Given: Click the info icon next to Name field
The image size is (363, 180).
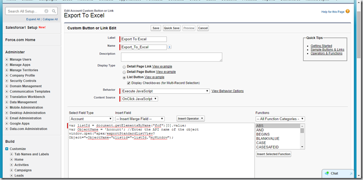Looking at the screenshot, I should click(x=169, y=47).
